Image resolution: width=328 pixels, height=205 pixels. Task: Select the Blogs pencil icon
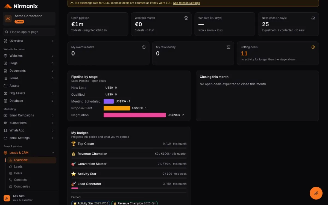coord(5,63)
